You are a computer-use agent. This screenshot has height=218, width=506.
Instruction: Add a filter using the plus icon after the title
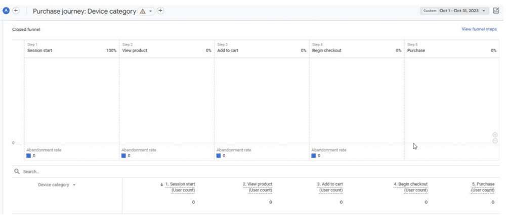coord(160,11)
